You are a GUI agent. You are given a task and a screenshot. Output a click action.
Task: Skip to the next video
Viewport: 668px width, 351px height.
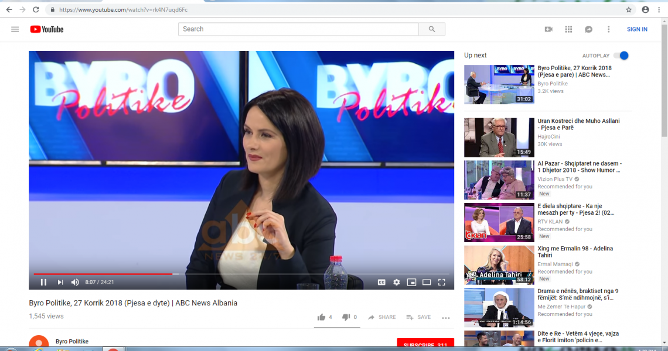click(x=60, y=282)
